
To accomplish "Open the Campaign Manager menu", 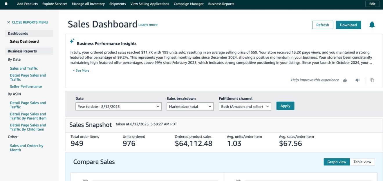I will [x=189, y=4].
